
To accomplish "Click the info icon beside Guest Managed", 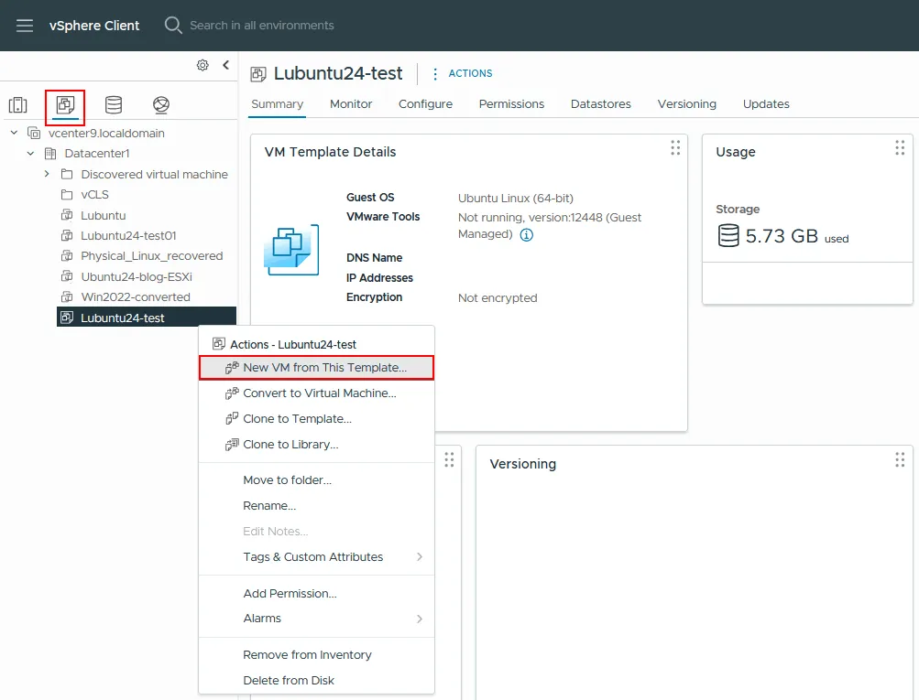I will tap(526, 234).
